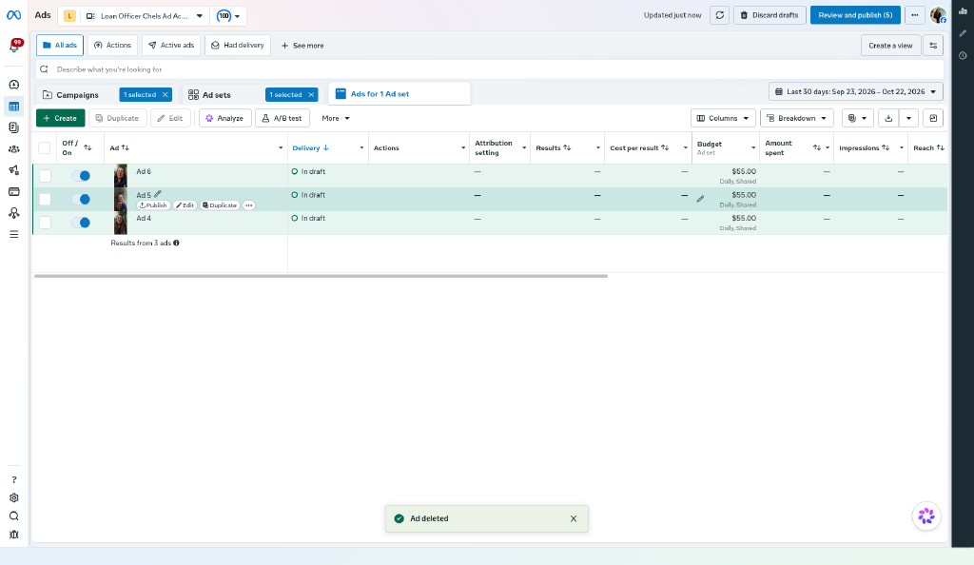The image size is (974, 565).
Task: Refresh the ads table data
Action: tap(719, 15)
